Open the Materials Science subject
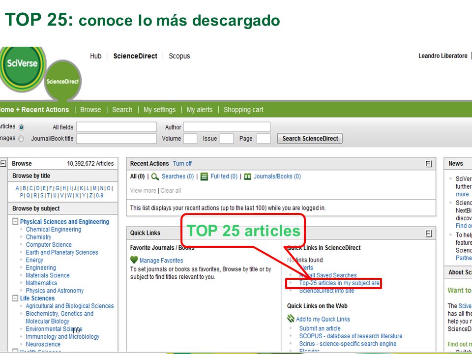 48,275
